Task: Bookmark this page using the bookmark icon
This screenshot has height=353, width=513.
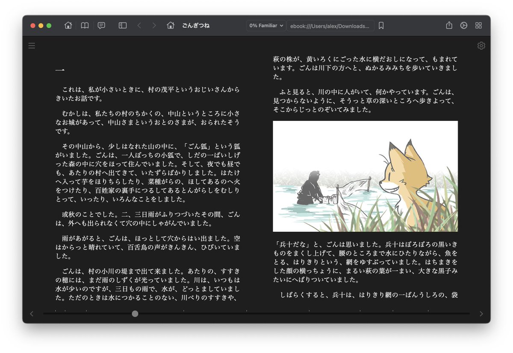Action: (380, 25)
